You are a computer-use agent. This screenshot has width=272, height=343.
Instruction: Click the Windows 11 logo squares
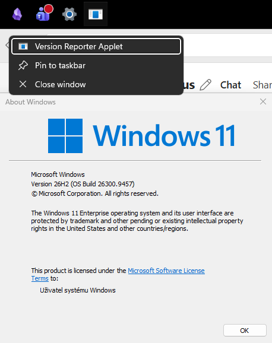click(65, 136)
